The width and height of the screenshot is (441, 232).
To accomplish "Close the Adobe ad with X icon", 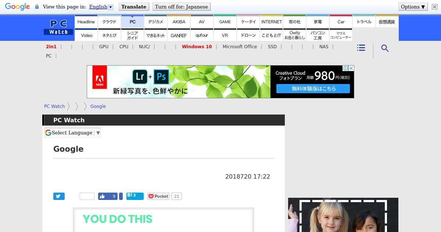I will (351, 68).
